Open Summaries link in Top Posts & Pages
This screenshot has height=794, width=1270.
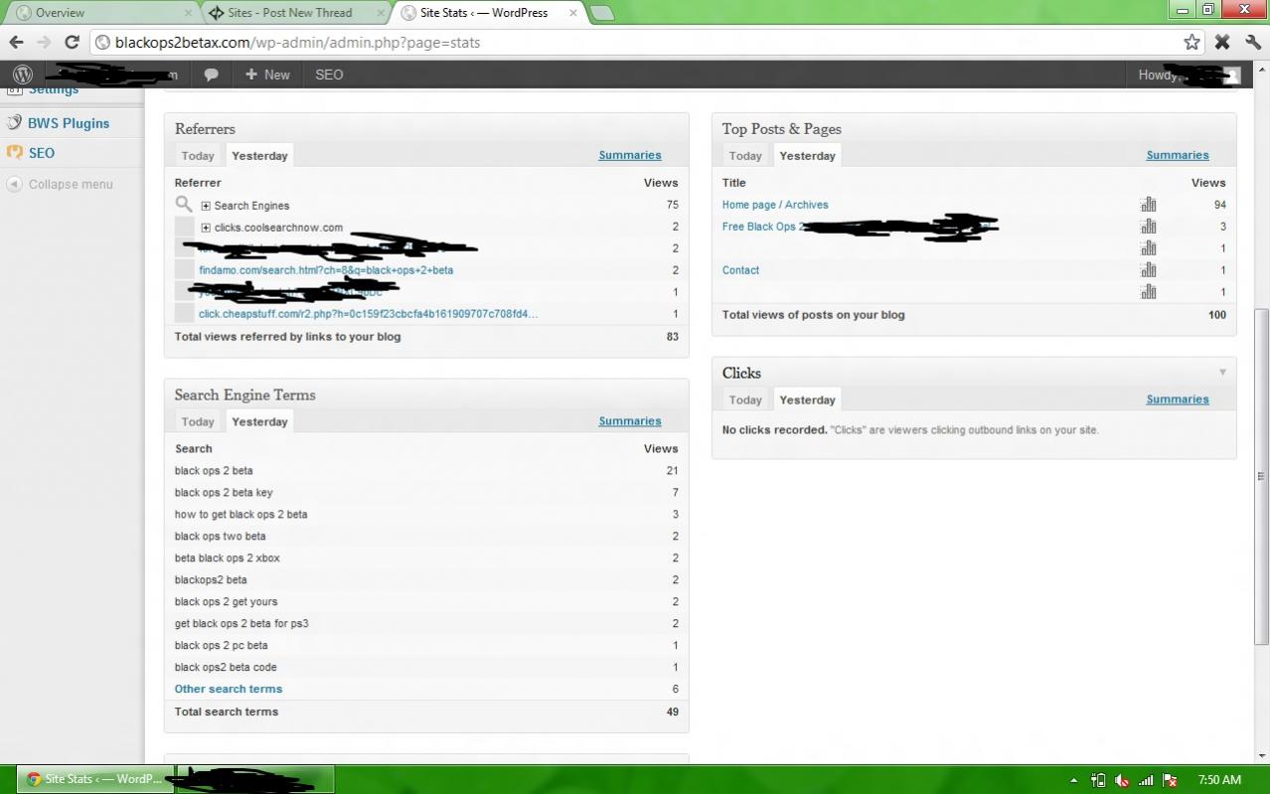coord(1178,155)
